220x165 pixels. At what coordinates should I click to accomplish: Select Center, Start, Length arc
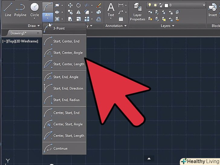click(64, 136)
